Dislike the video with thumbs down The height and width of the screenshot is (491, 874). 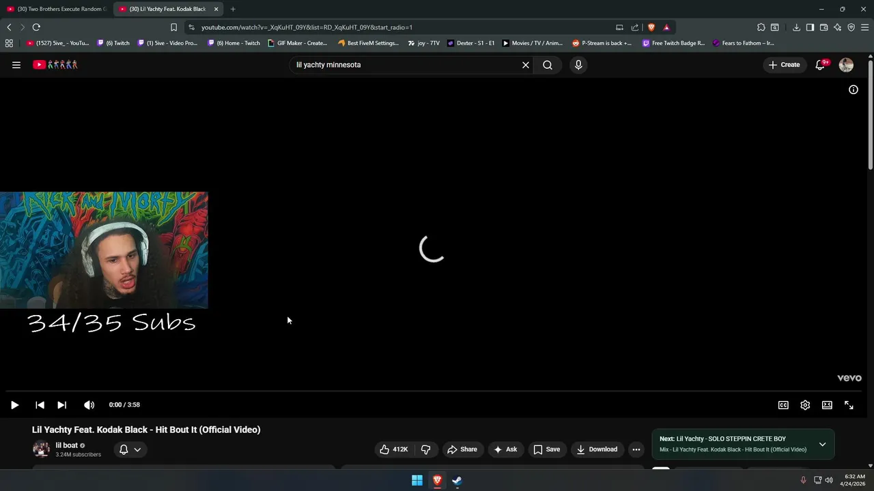click(425, 449)
